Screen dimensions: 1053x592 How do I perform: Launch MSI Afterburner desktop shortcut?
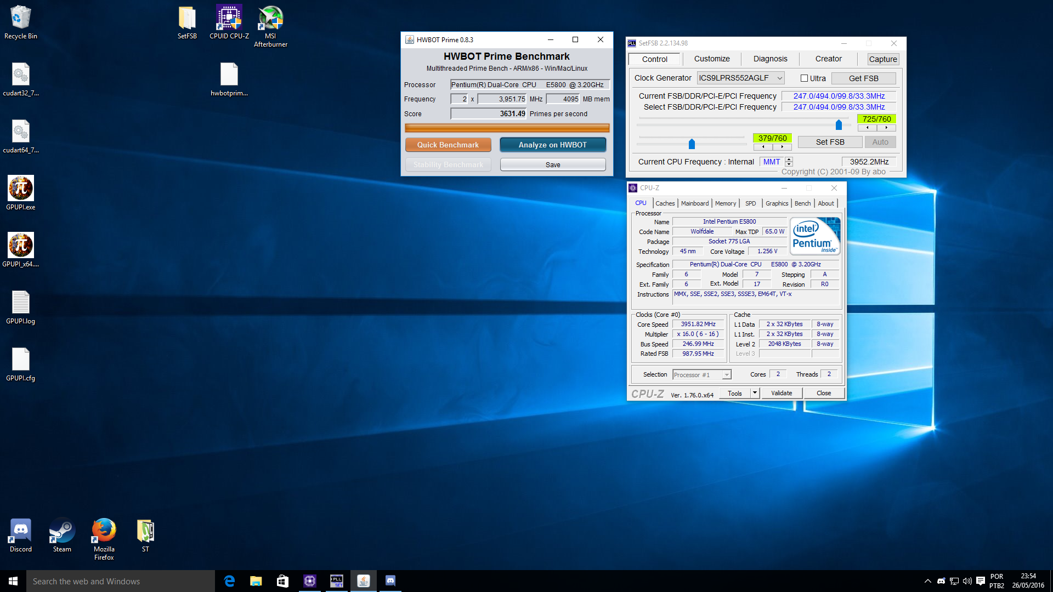(x=270, y=26)
